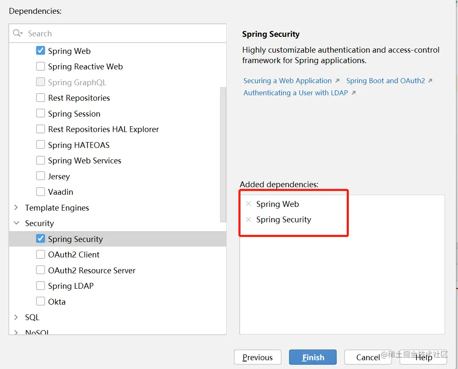Expand the Template Engines category
The image size is (458, 369).
16,208
